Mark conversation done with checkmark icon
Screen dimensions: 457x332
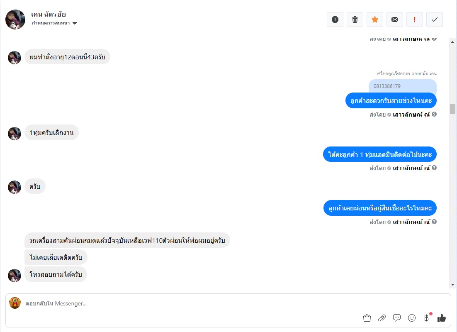[435, 20]
